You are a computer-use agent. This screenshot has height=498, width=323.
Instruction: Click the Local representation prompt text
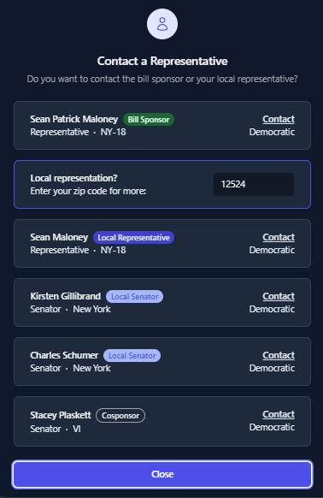click(74, 178)
